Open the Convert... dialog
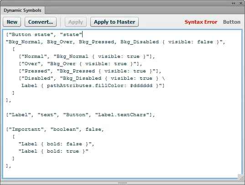245x185 pixels. coord(41,22)
